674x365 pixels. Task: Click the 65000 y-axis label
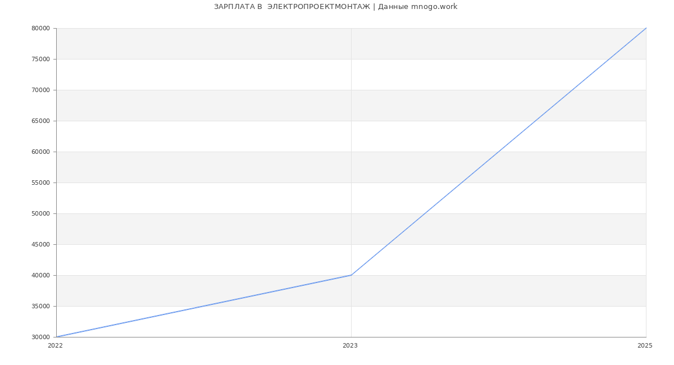[41, 121]
